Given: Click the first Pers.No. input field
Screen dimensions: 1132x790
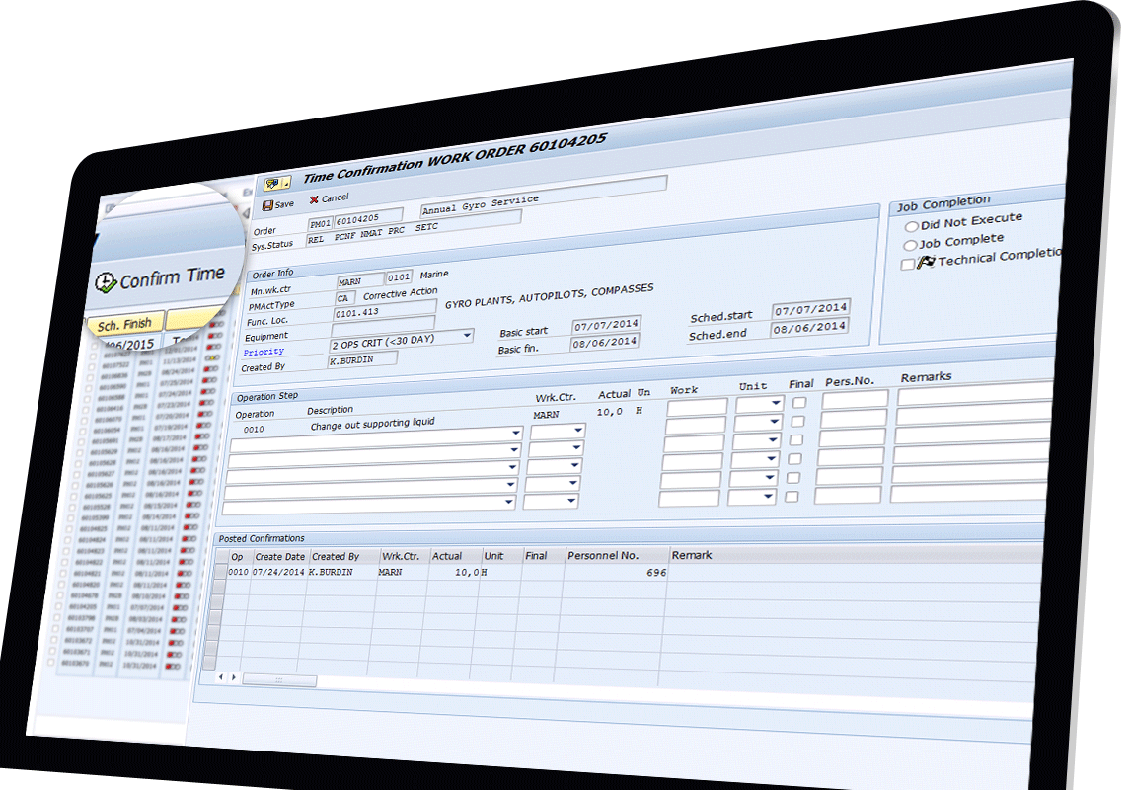Looking at the screenshot, I should [855, 399].
